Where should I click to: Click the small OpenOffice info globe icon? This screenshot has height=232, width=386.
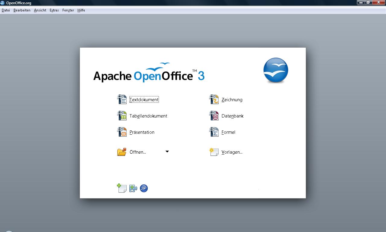(144, 188)
